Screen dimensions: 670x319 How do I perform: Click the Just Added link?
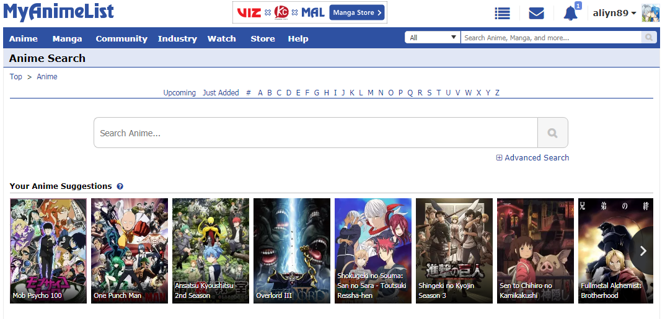click(x=221, y=93)
